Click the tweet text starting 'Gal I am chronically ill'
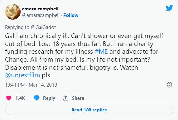178x120 pixels. point(84,55)
